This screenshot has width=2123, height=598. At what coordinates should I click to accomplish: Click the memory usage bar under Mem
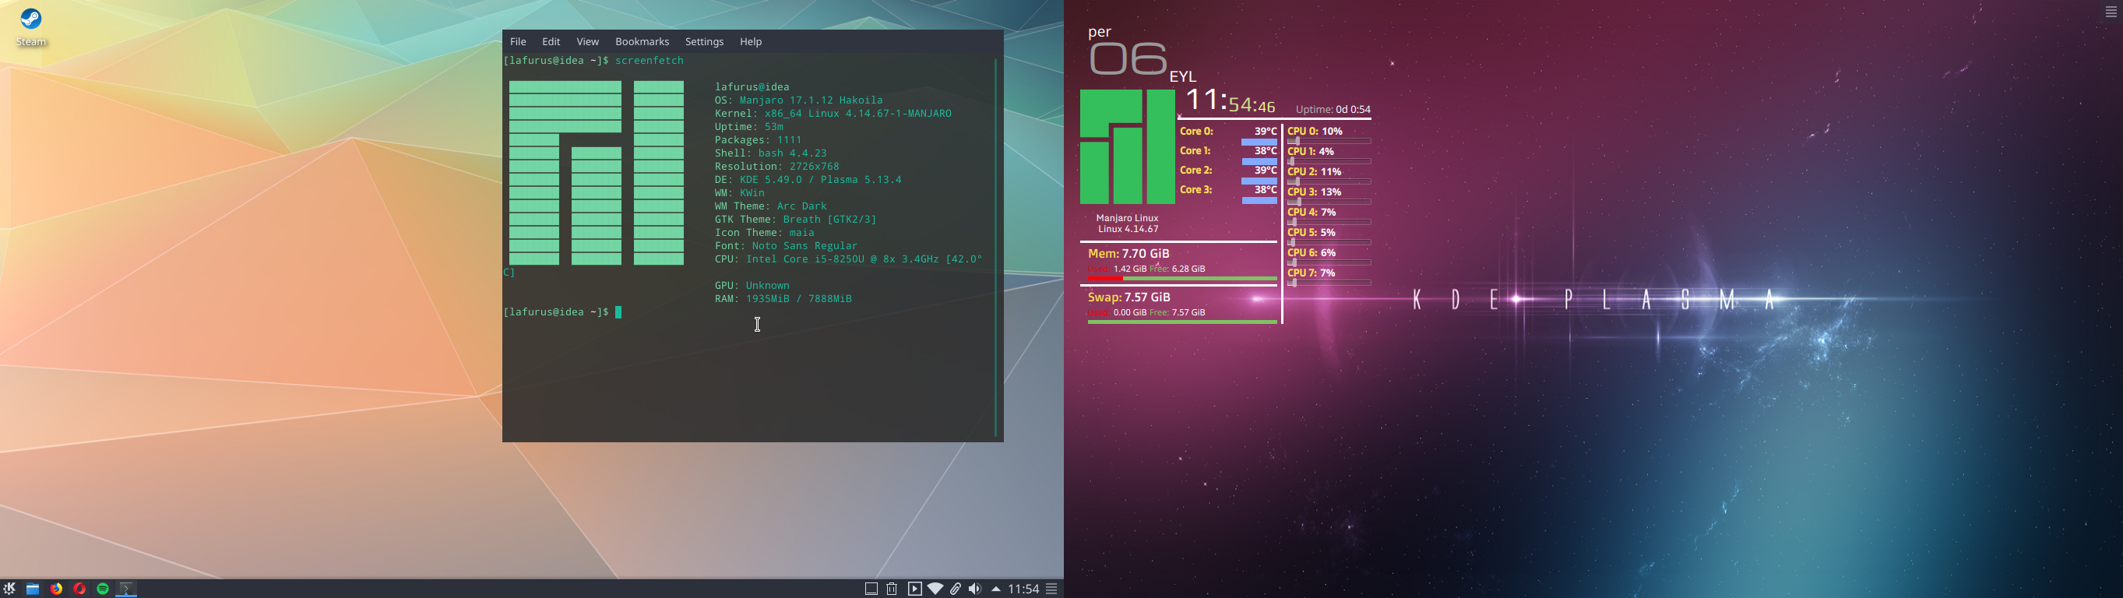point(1182,280)
